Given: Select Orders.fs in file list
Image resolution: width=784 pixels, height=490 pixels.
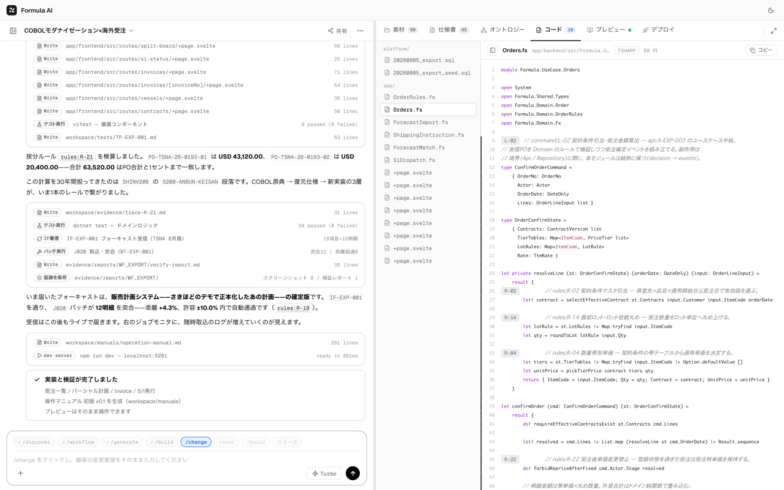Looking at the screenshot, I should 428,109.
